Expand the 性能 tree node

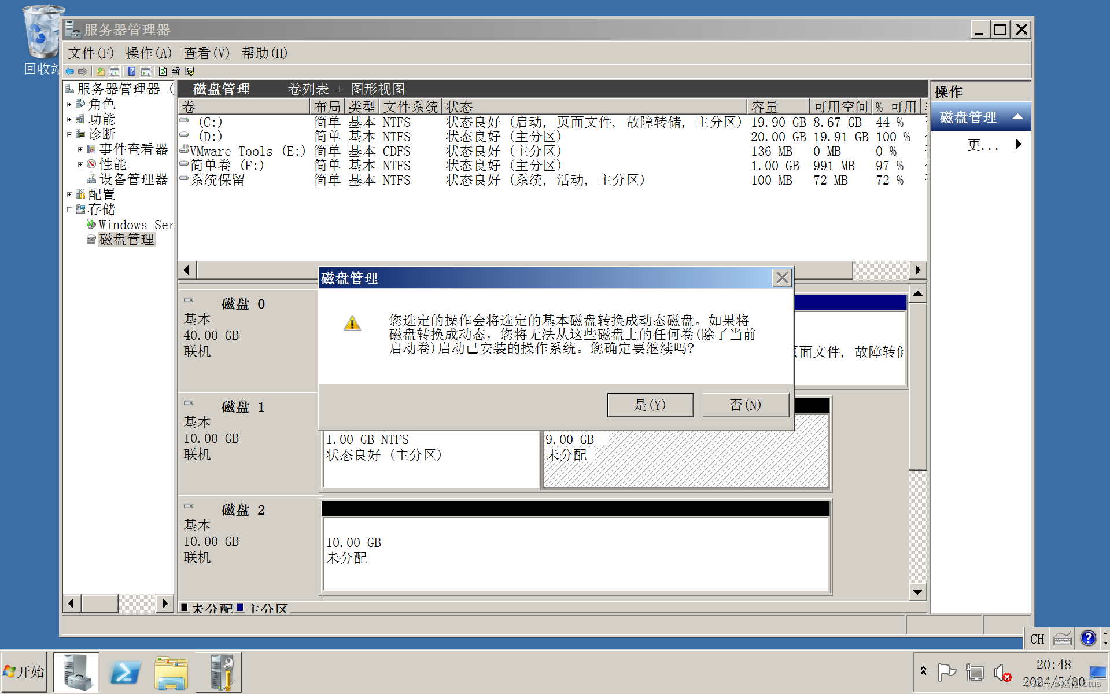[80, 165]
